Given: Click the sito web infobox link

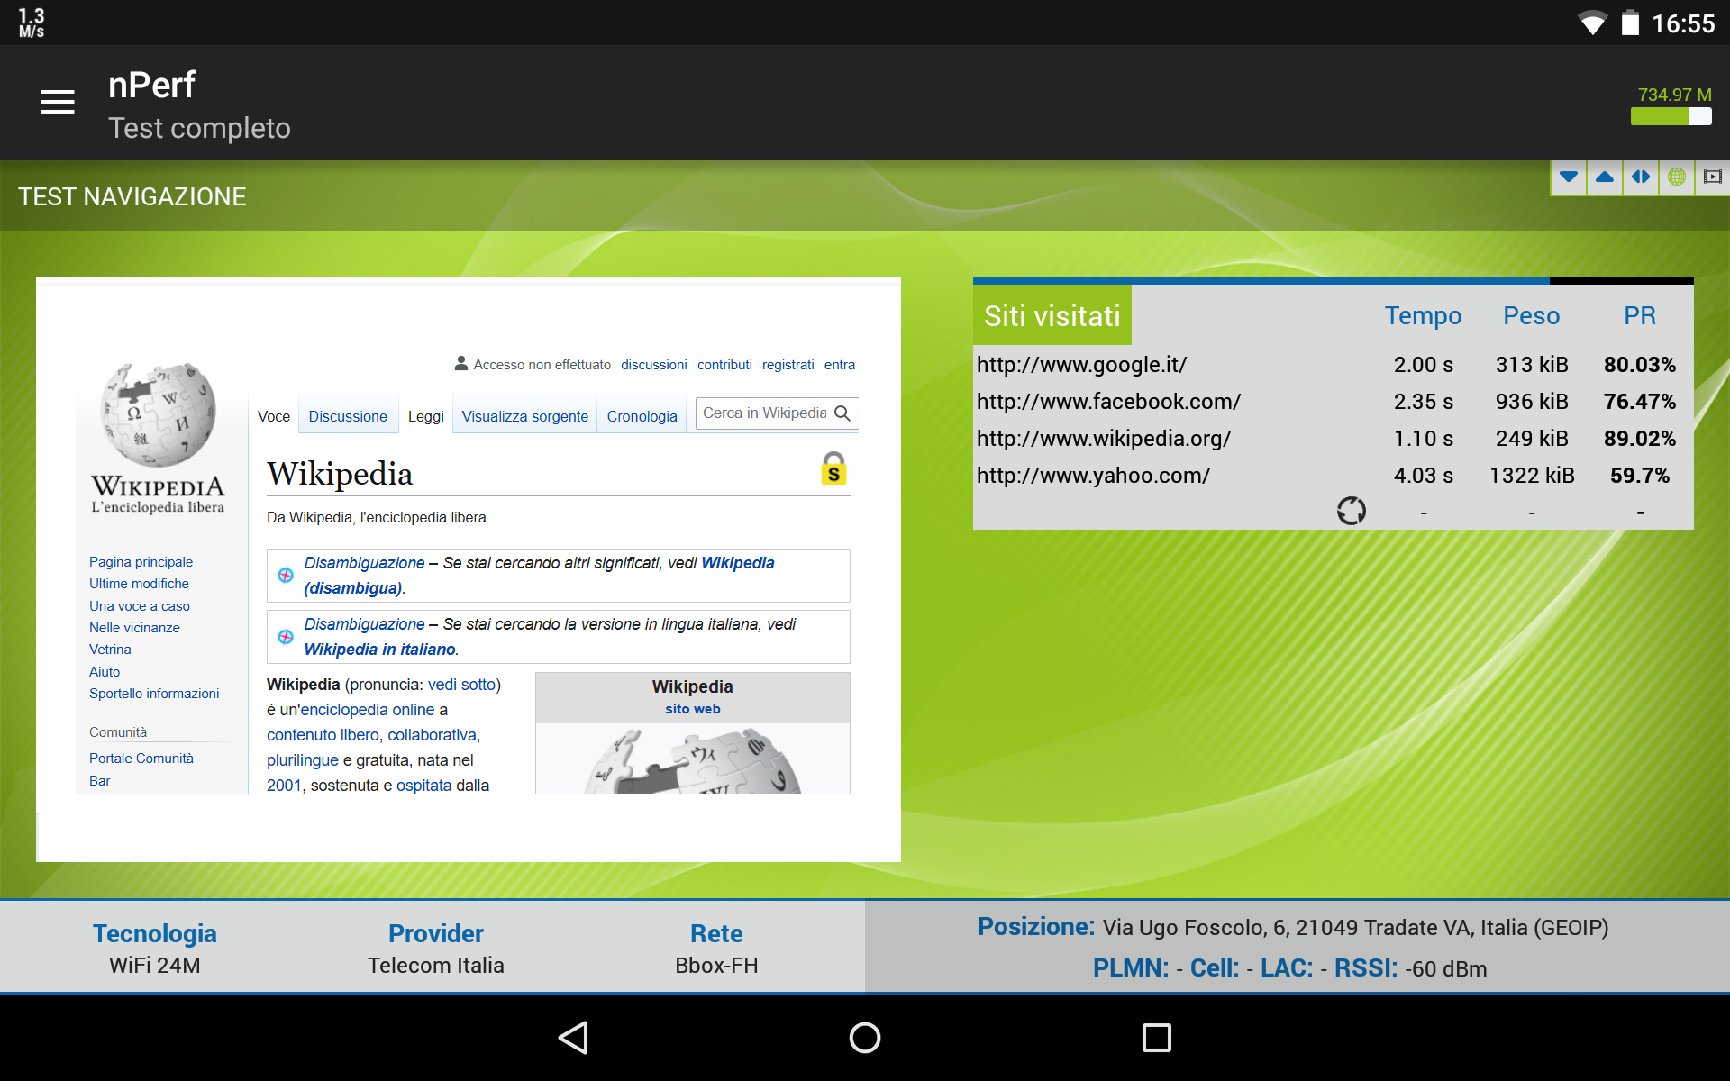Looking at the screenshot, I should [x=693, y=709].
